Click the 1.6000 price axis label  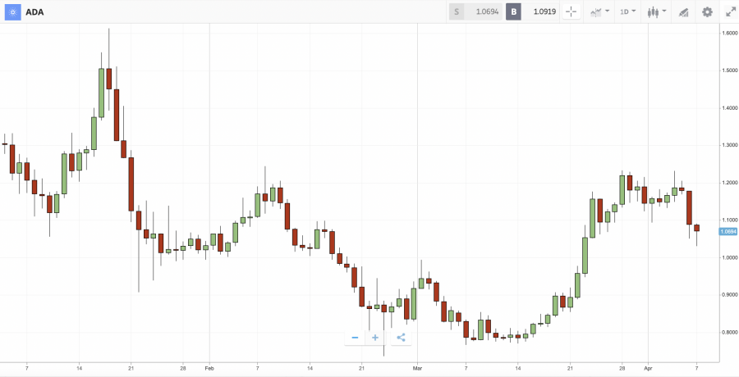[x=730, y=33]
